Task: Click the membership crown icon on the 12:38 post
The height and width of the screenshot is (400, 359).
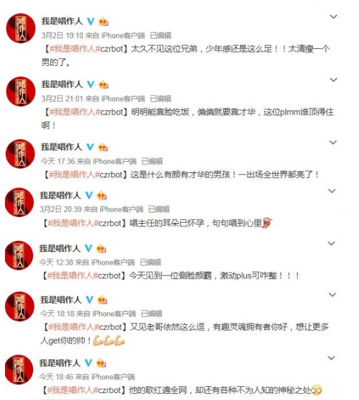Action: click(x=101, y=248)
